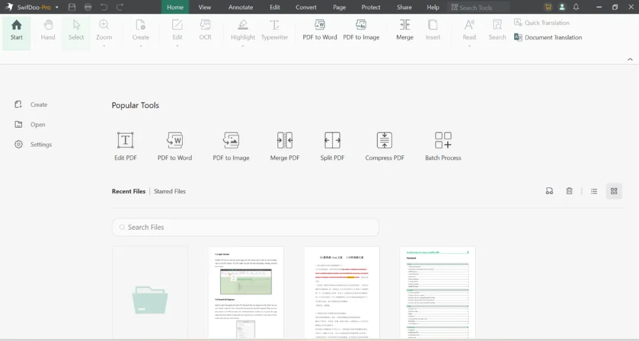Launch Split PDF from Popular Tools
Viewport: 639px width, 341px height.
(x=332, y=147)
